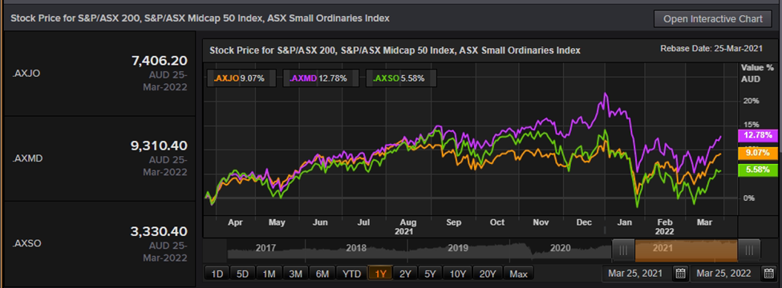The height and width of the screenshot is (288, 782).
Task: Open the end date calendar picker icon
Action: click(768, 273)
